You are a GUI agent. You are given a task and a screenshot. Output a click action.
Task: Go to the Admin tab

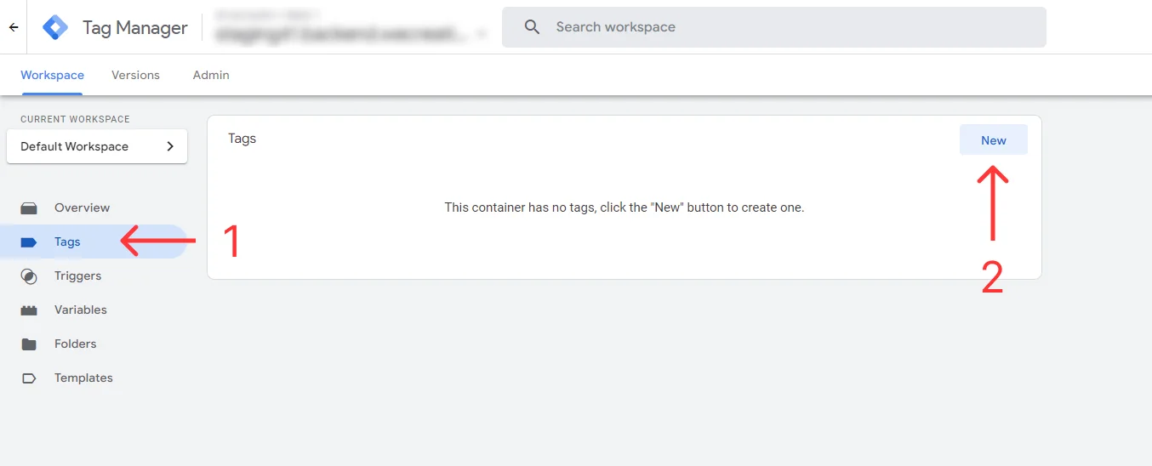pos(211,75)
